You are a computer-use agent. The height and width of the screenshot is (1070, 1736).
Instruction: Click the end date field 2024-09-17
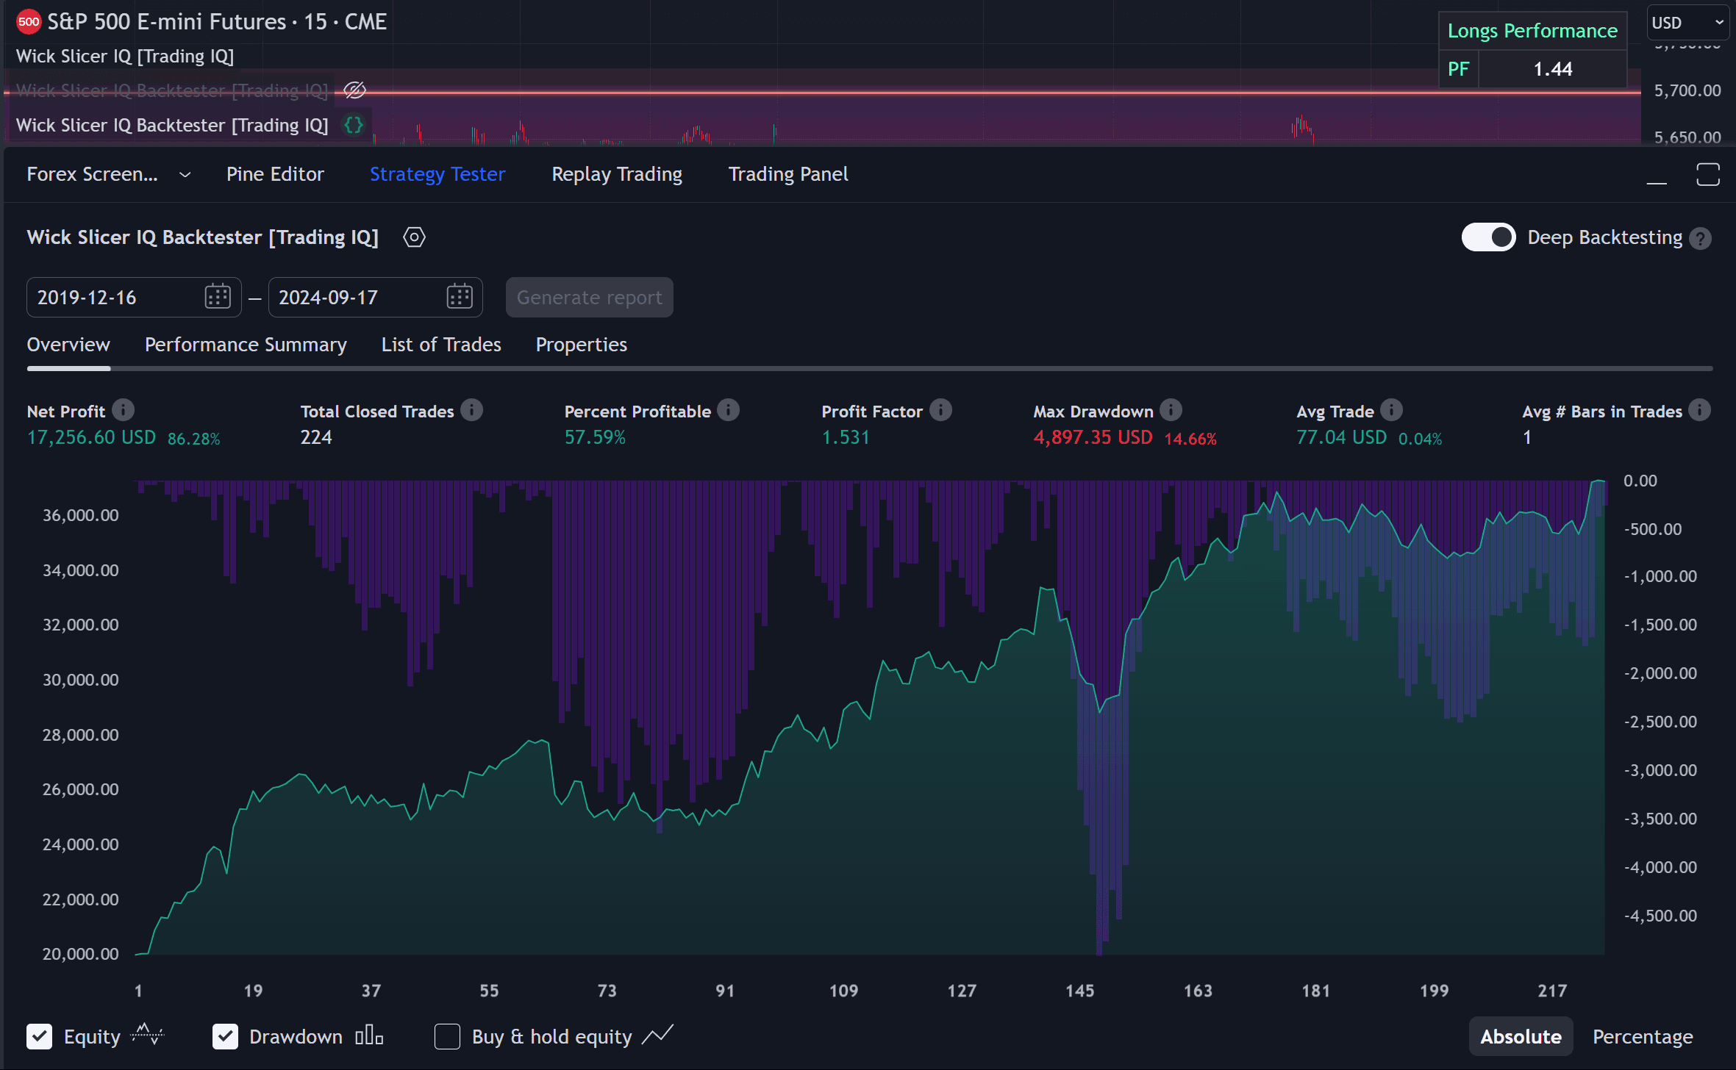tap(375, 297)
